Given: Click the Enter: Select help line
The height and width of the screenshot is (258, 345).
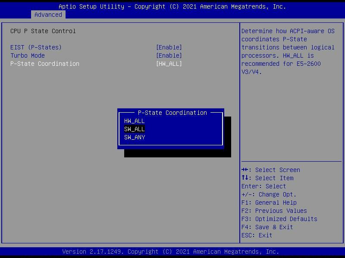Looking at the screenshot, I should point(263,186).
